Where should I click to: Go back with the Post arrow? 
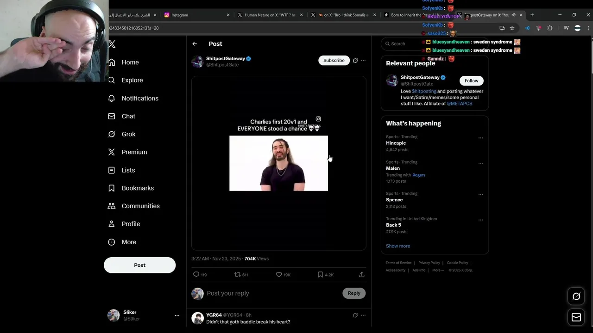(195, 44)
